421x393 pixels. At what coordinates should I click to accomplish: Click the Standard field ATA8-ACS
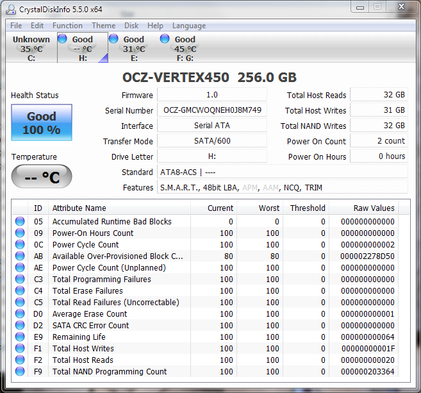tap(283, 172)
